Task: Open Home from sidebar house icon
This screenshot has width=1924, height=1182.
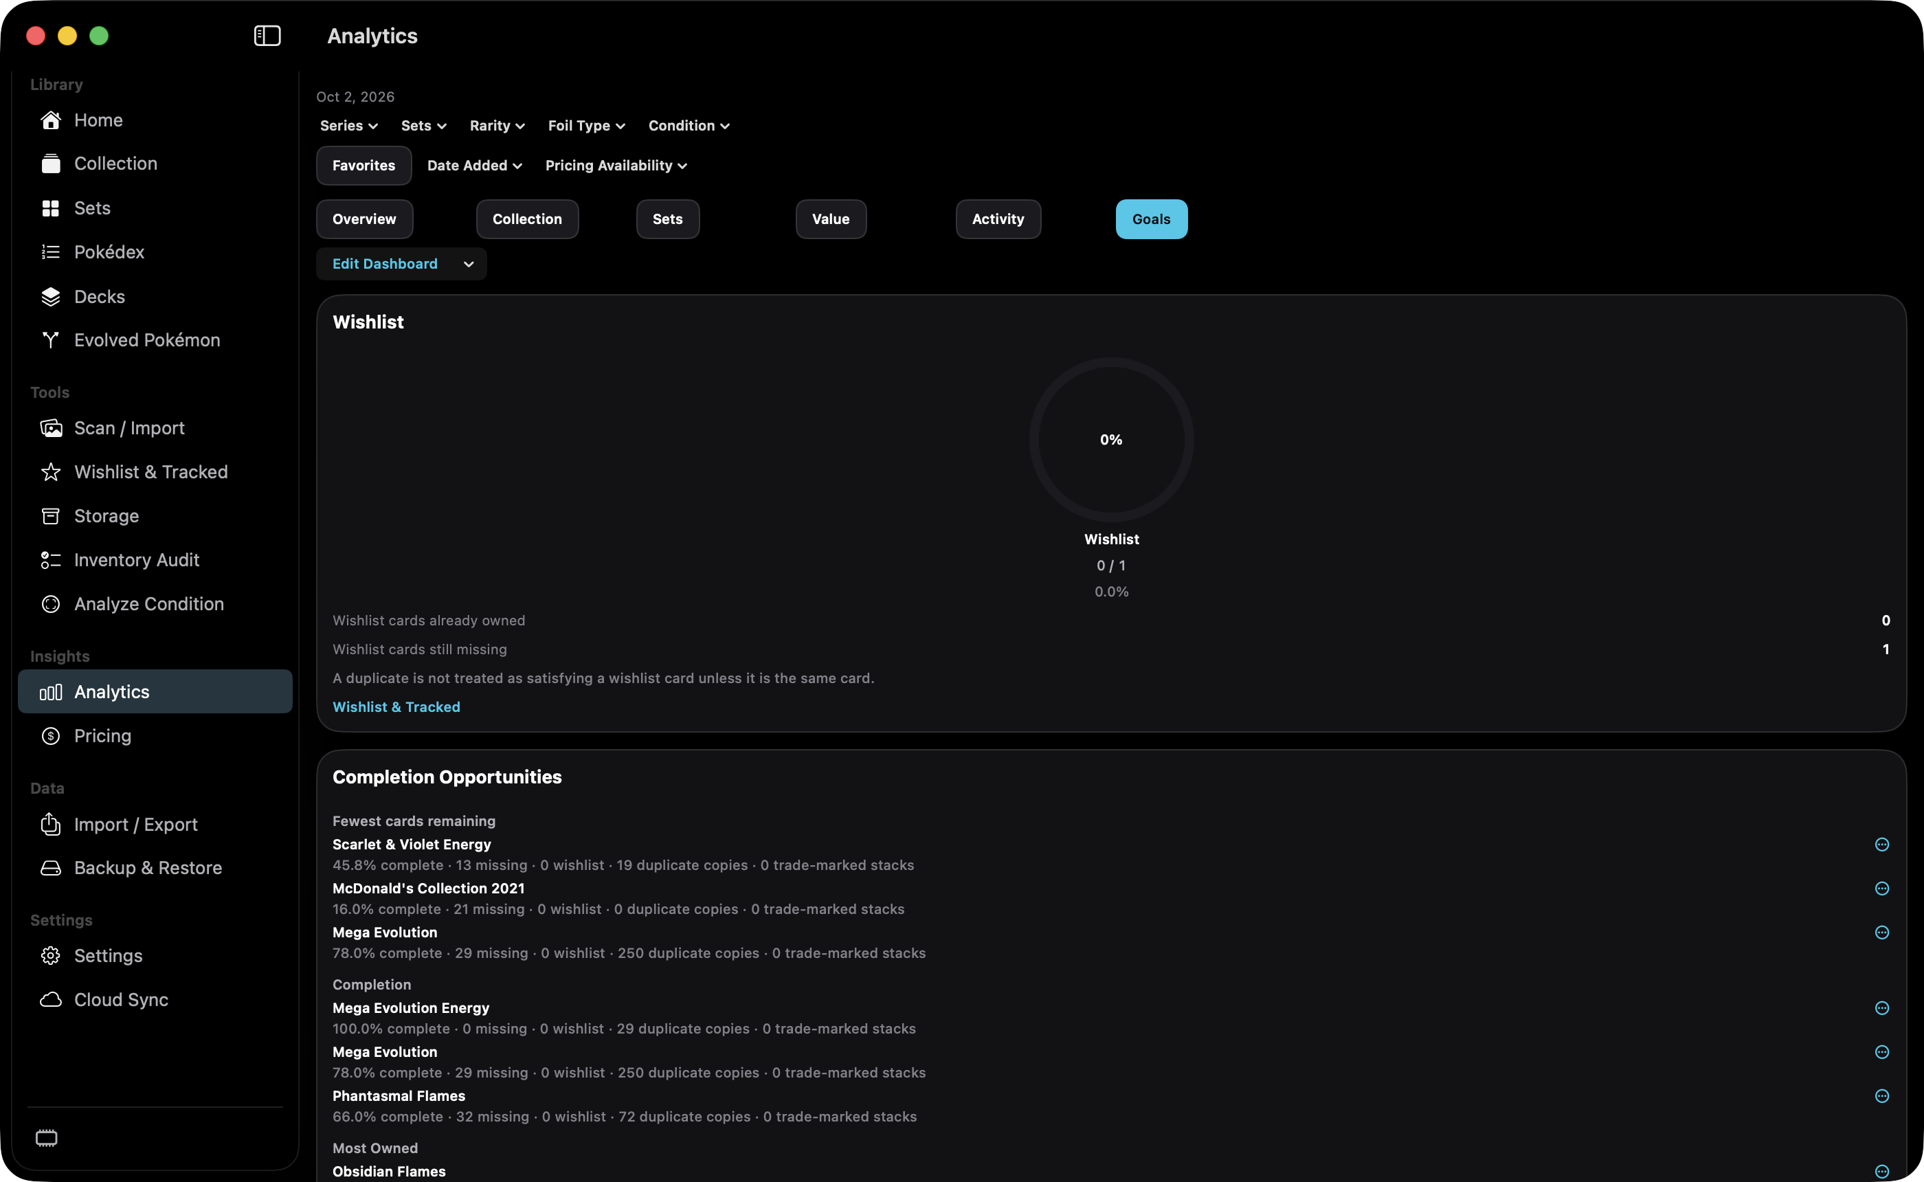Action: (x=51, y=120)
